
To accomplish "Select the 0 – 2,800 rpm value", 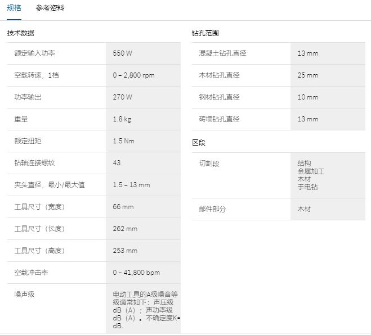I will 133,75.
